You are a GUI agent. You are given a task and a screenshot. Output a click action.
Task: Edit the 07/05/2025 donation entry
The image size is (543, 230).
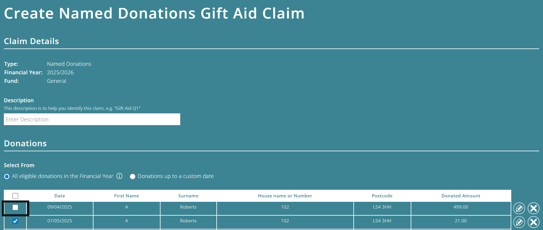519,222
